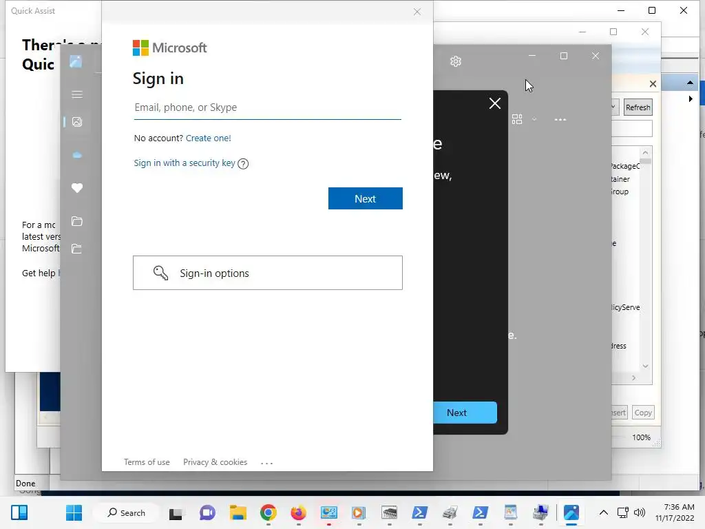The height and width of the screenshot is (529, 705).
Task: Switch to Photos app in taskbar
Action: (x=571, y=512)
